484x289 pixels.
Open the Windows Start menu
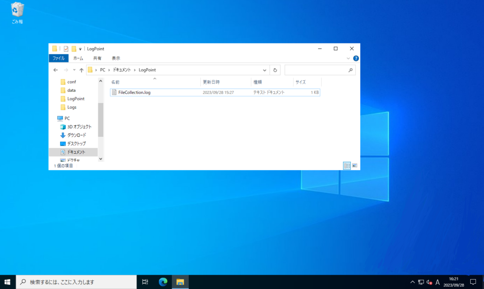click(8, 282)
